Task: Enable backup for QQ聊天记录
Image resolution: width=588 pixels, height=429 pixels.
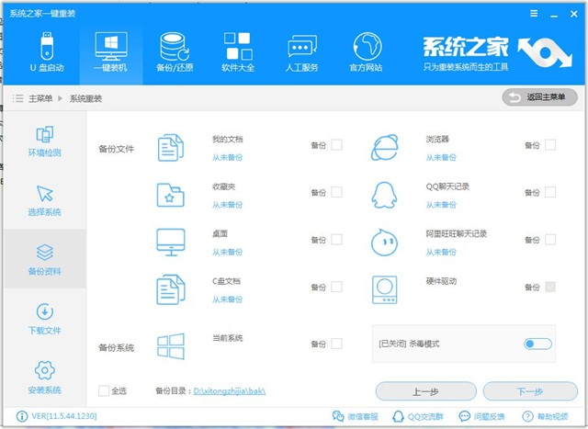Action: point(549,192)
